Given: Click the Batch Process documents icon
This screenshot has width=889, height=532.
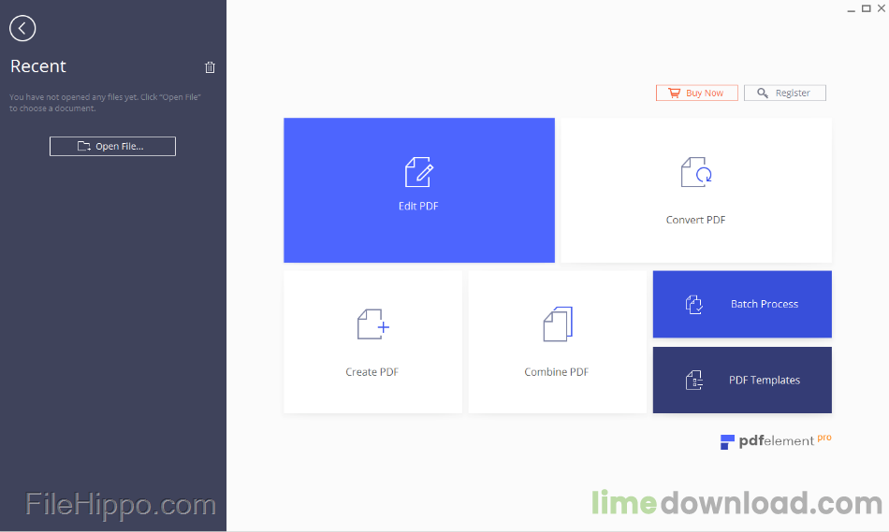Looking at the screenshot, I should (x=694, y=304).
